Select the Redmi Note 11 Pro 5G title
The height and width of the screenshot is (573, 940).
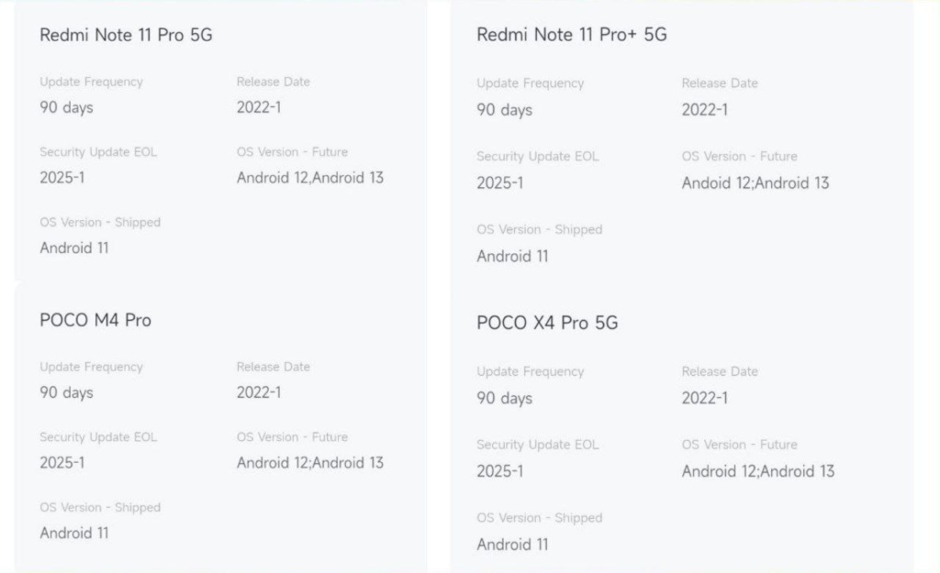point(126,35)
